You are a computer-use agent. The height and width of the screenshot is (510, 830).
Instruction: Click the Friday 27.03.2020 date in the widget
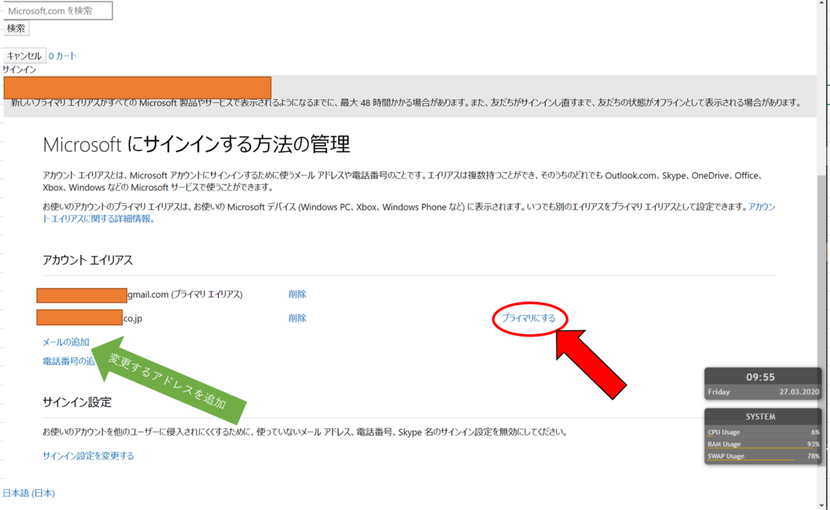764,392
